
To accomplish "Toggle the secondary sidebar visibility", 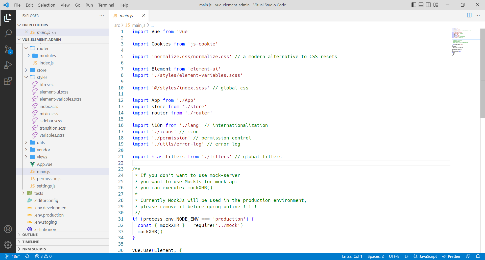I will 428,5.
